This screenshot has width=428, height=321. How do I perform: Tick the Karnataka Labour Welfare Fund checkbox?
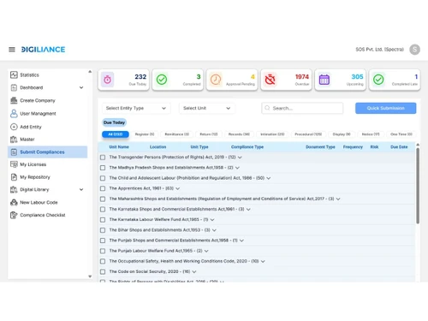tap(103, 220)
